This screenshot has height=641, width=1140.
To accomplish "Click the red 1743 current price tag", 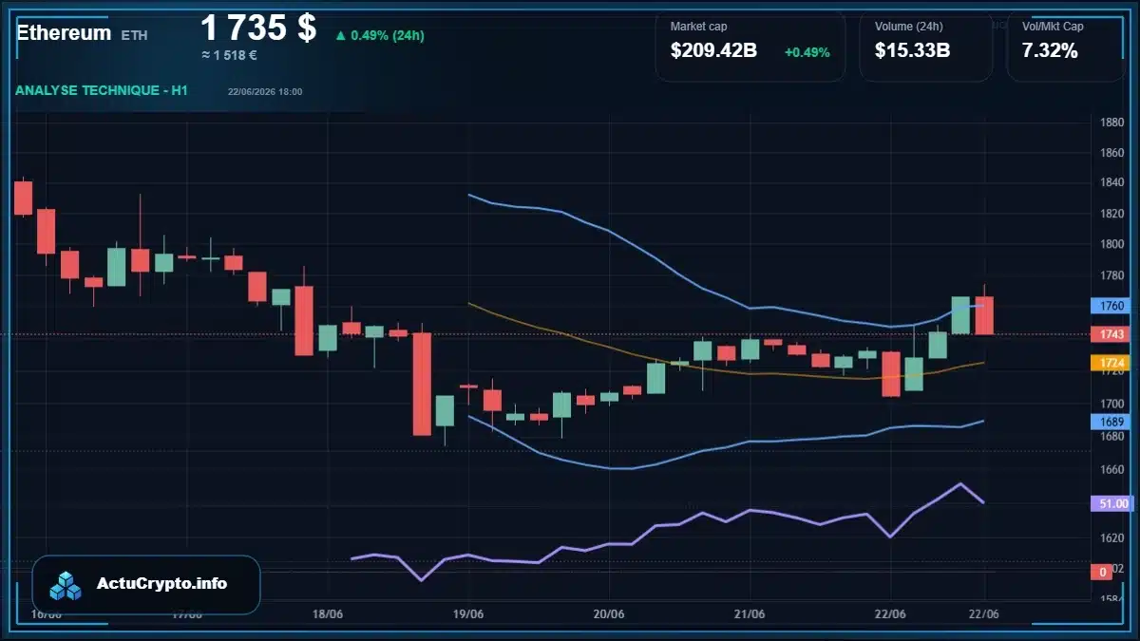I will (1112, 334).
